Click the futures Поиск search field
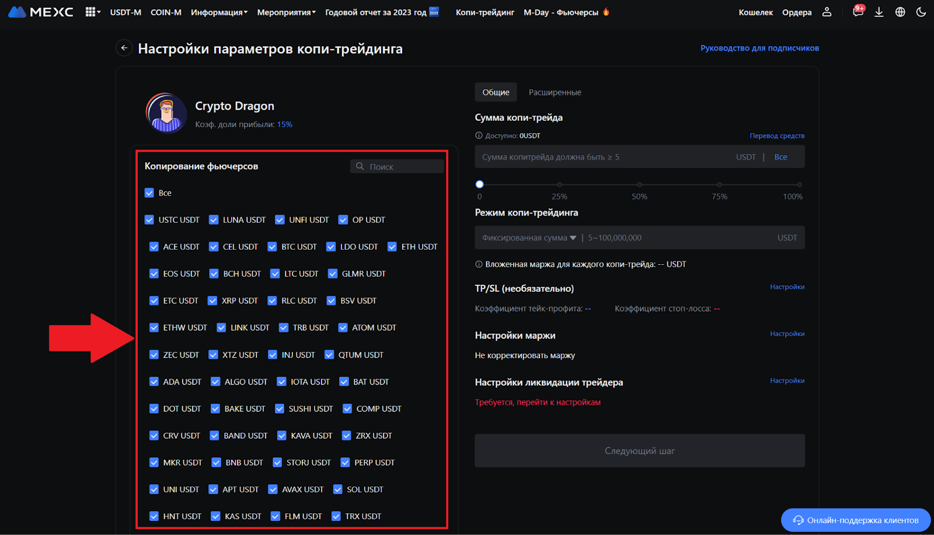Screen dimensions: 934x535 [x=403, y=167]
